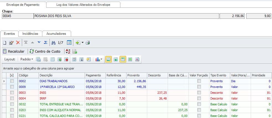Viewport: 272px width, 118px height.
Task: Go to the first record arrow
Action: [x=26, y=42]
